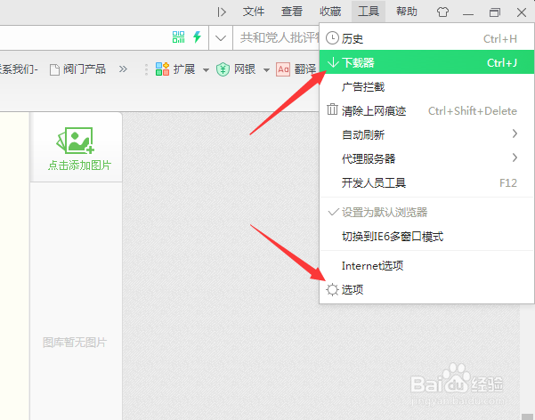Open the 翻译 toolbar button label
The width and height of the screenshot is (535, 420).
pos(305,69)
